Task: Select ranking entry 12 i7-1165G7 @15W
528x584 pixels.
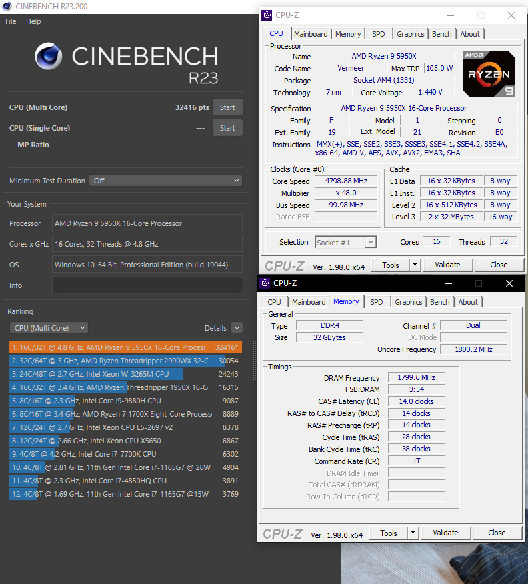Action: [125, 494]
